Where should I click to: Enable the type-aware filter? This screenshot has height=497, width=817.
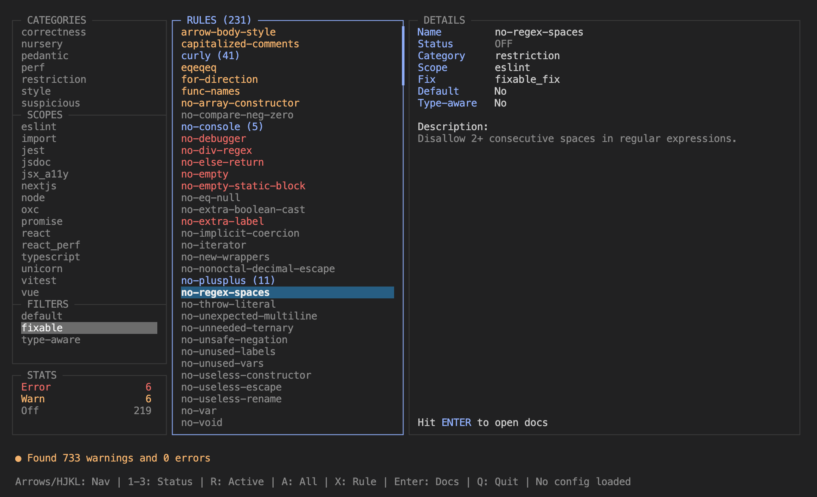click(51, 339)
